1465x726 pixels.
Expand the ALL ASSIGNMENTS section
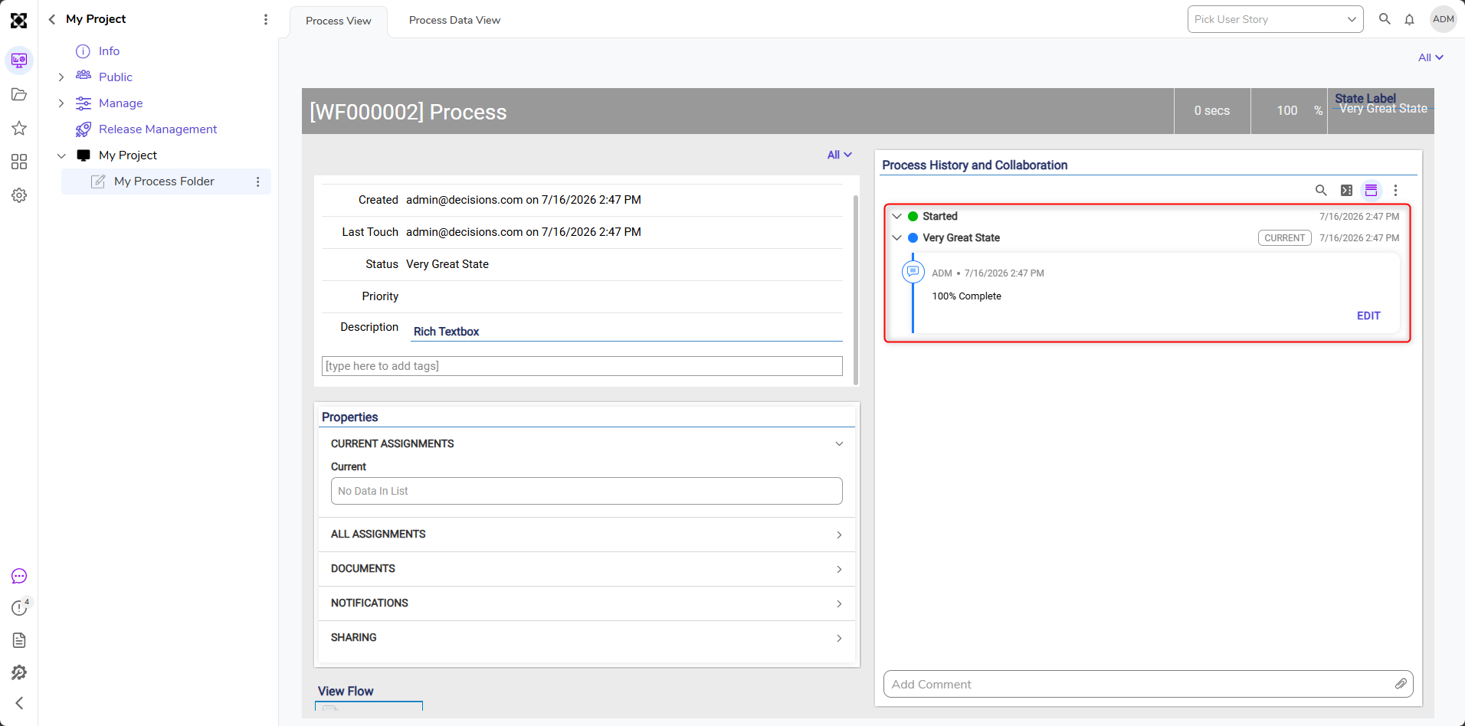pos(839,535)
